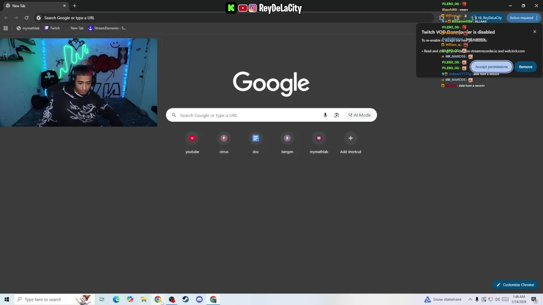Viewport: 543px width, 305px height.
Task: Open the touch keyboard tray icon
Action: [505, 299]
